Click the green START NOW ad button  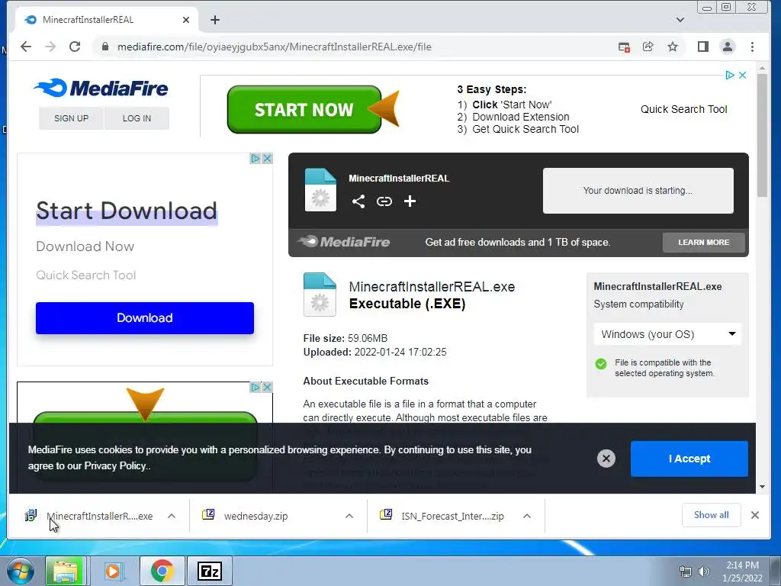click(304, 110)
